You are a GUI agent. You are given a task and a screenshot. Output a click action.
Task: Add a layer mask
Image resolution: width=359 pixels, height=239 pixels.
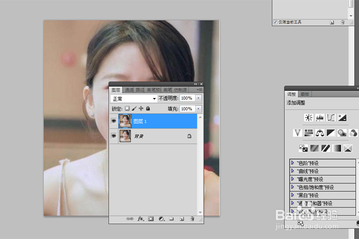[151, 219]
